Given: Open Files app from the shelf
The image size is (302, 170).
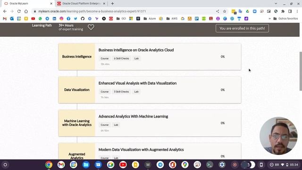Looking at the screenshot, I should click(x=86, y=165).
